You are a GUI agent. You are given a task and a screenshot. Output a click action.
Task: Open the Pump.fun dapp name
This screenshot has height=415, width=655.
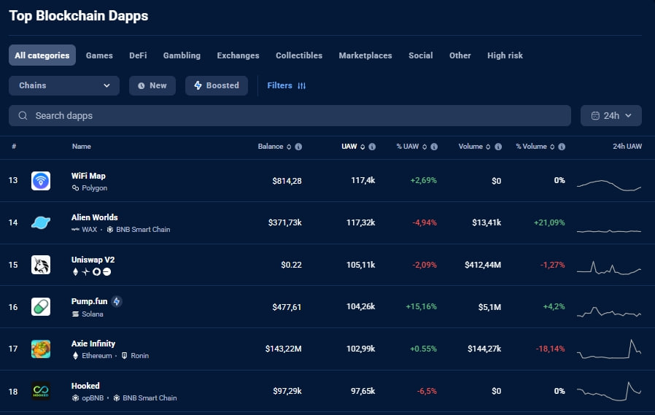(x=90, y=301)
